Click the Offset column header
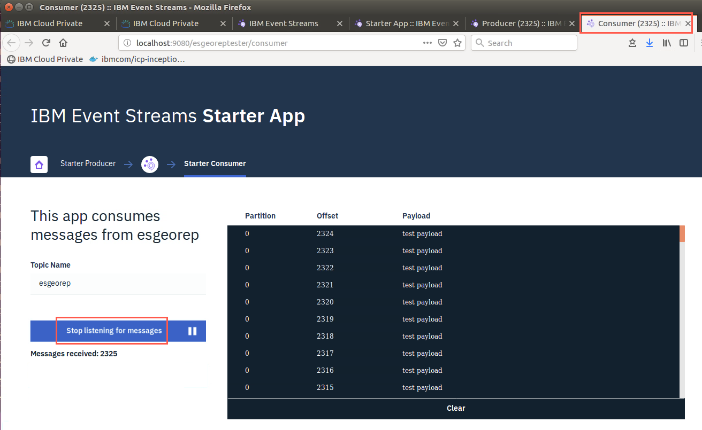 click(327, 216)
